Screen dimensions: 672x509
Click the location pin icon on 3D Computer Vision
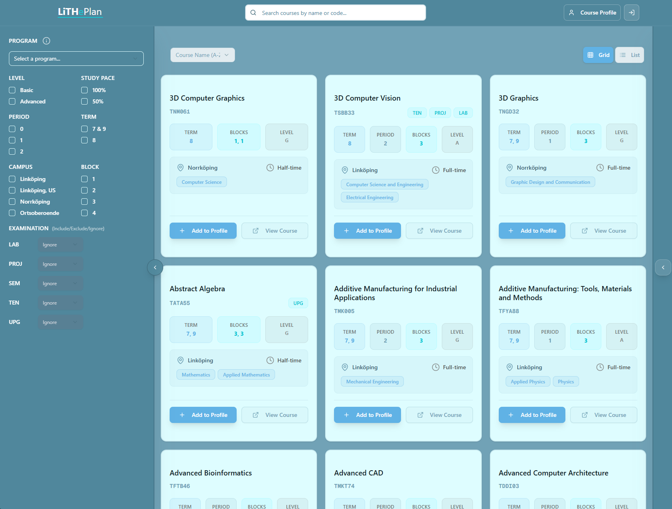(344, 170)
